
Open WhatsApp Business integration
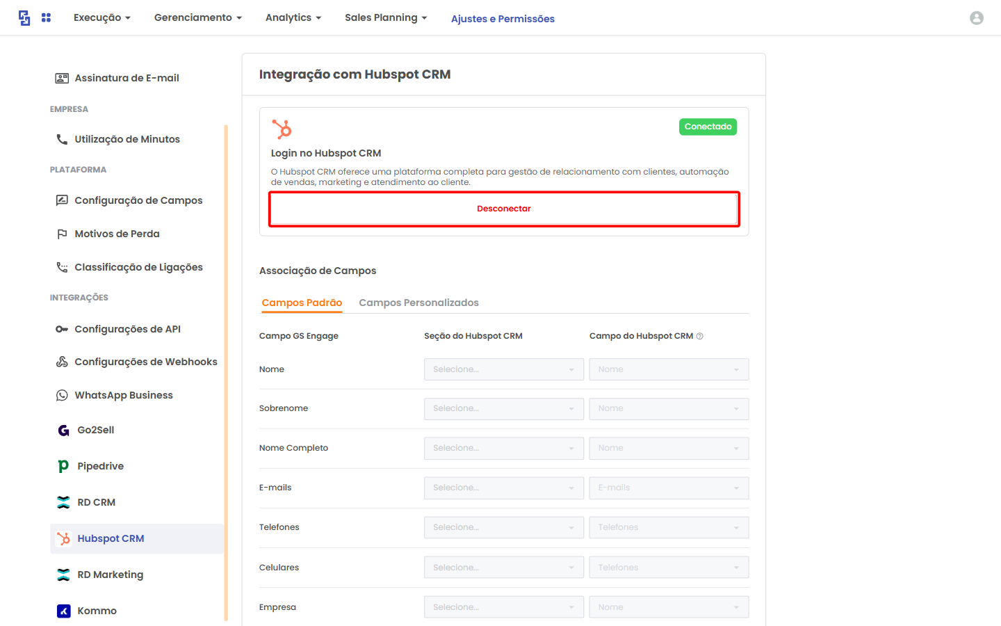(124, 395)
